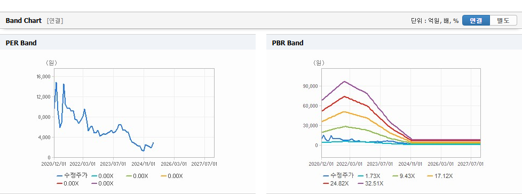Toggle teal 0.00X legend in PER Band

(x=102, y=176)
